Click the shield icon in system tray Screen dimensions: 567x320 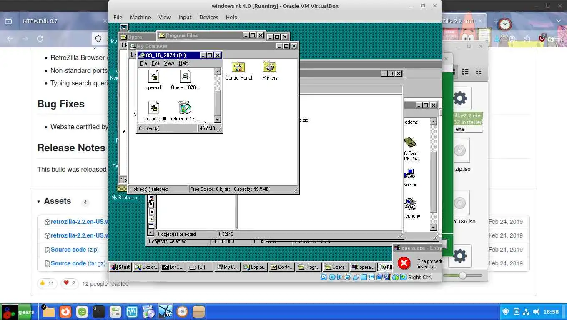pos(506,312)
